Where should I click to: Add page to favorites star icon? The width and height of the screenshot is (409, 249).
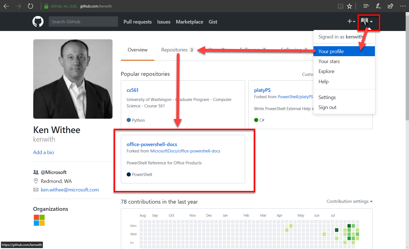pos(349,6)
